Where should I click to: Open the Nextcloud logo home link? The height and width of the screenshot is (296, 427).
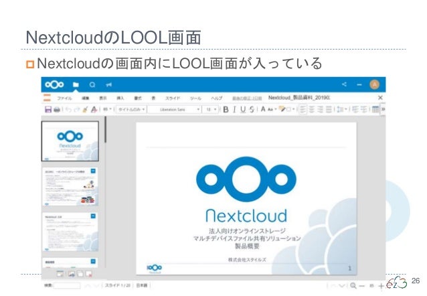point(54,84)
